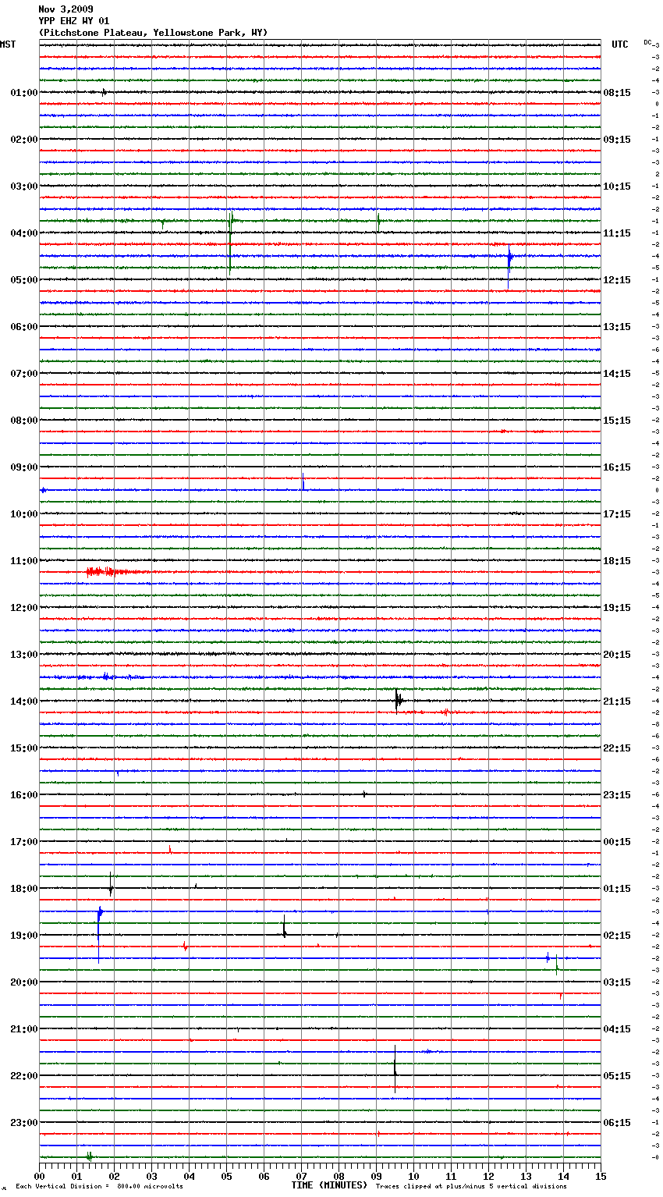Click the "16:15" UTC time label
The height and width of the screenshot is (1197, 663).
617,467
